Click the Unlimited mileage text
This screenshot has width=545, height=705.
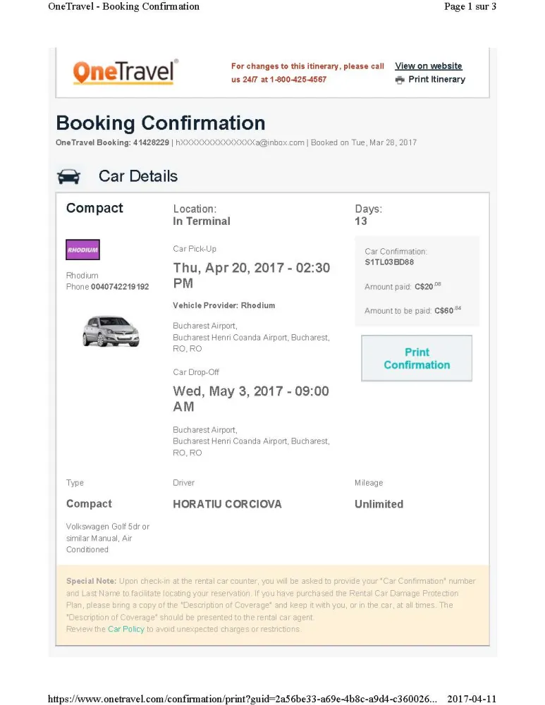click(x=379, y=504)
